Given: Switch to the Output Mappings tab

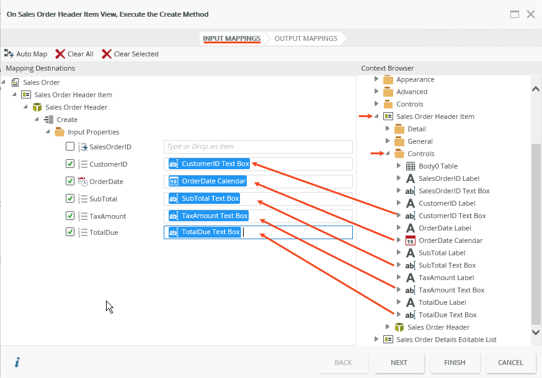Looking at the screenshot, I should (306, 38).
